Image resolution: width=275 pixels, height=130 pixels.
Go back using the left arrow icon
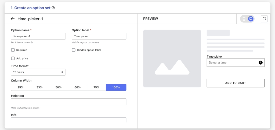[13, 19]
